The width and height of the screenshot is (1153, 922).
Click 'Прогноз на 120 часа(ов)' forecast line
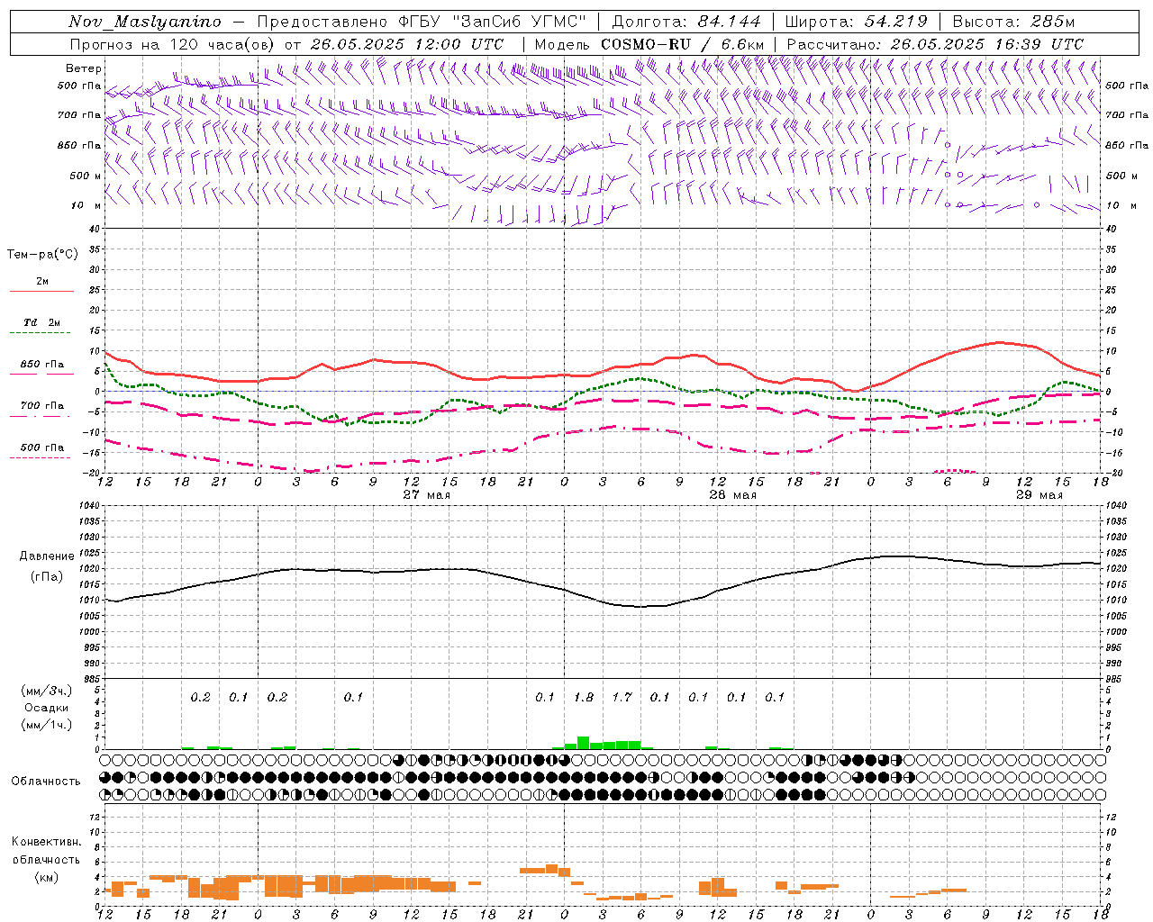(174, 44)
